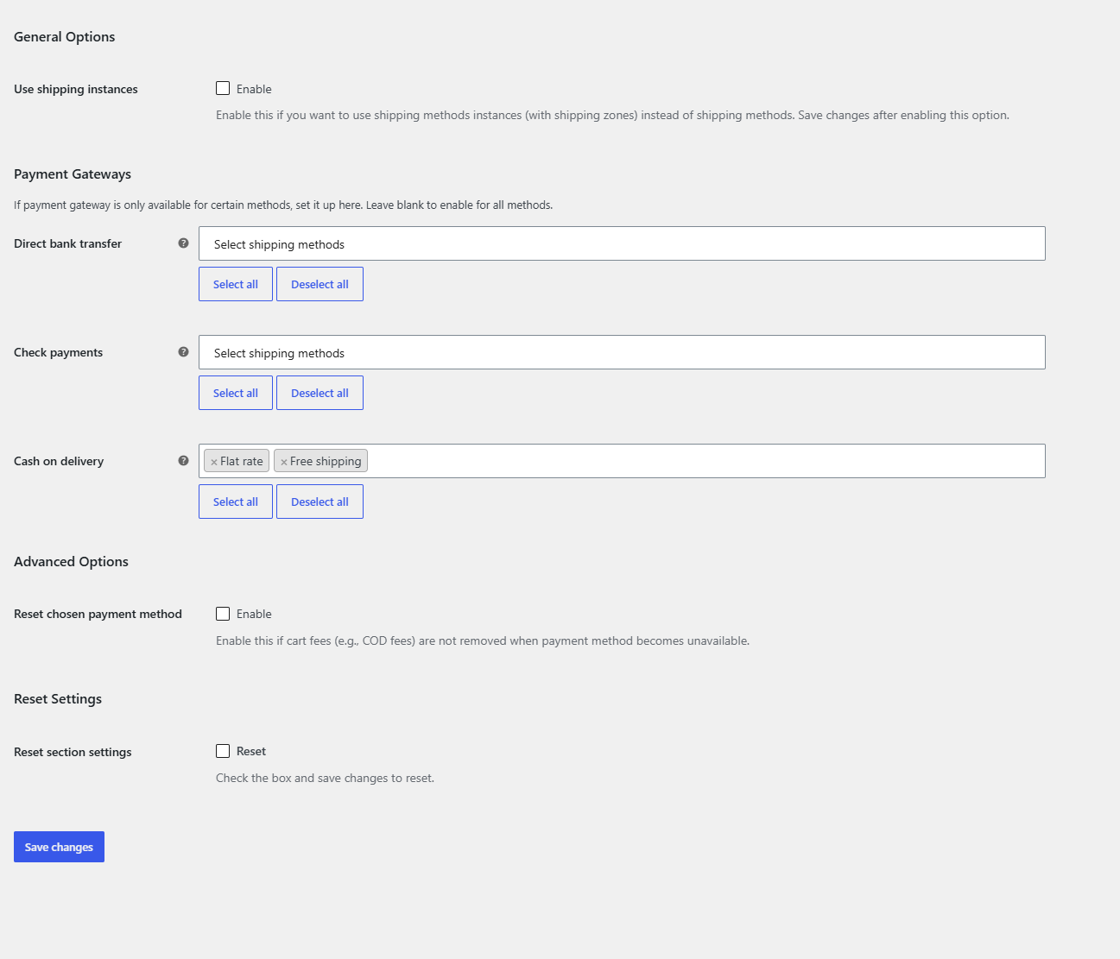Click Select all under Direct bank transfer
The height and width of the screenshot is (959, 1120).
[x=236, y=284]
